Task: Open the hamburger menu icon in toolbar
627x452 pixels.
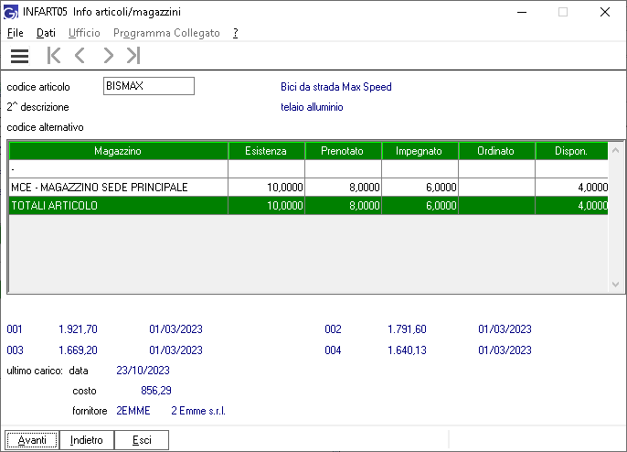Action: tap(19, 56)
